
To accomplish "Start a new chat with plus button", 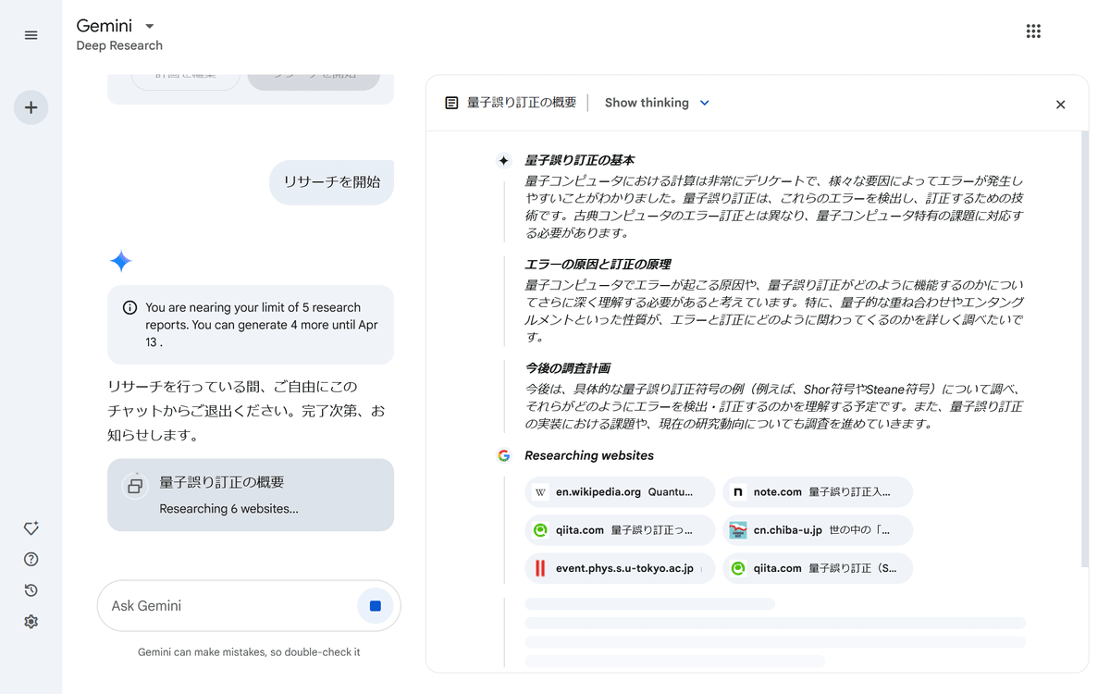I will coord(31,107).
